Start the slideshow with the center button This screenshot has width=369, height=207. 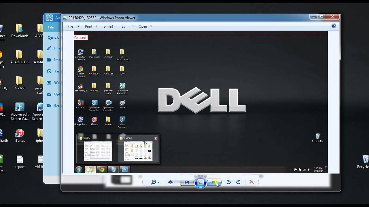click(201, 182)
